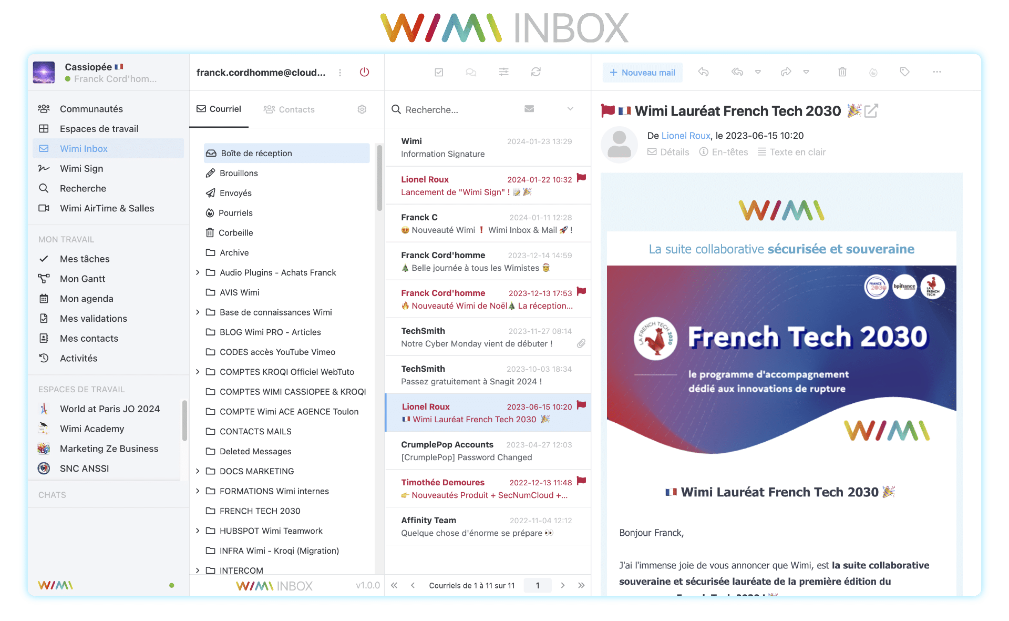Click the tag label icon in toolbar
Screen dimensions: 1009x621
(x=904, y=72)
